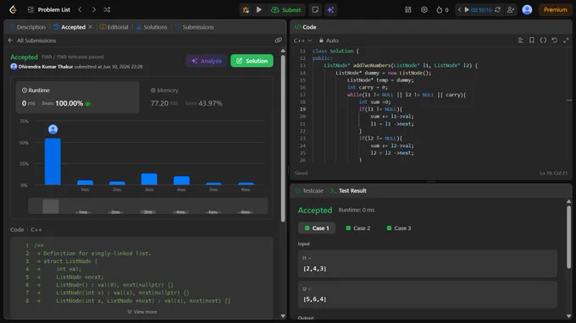Screen dimensions: 576x323
Task: Open the Problem List panel
Action: pyautogui.click(x=49, y=9)
